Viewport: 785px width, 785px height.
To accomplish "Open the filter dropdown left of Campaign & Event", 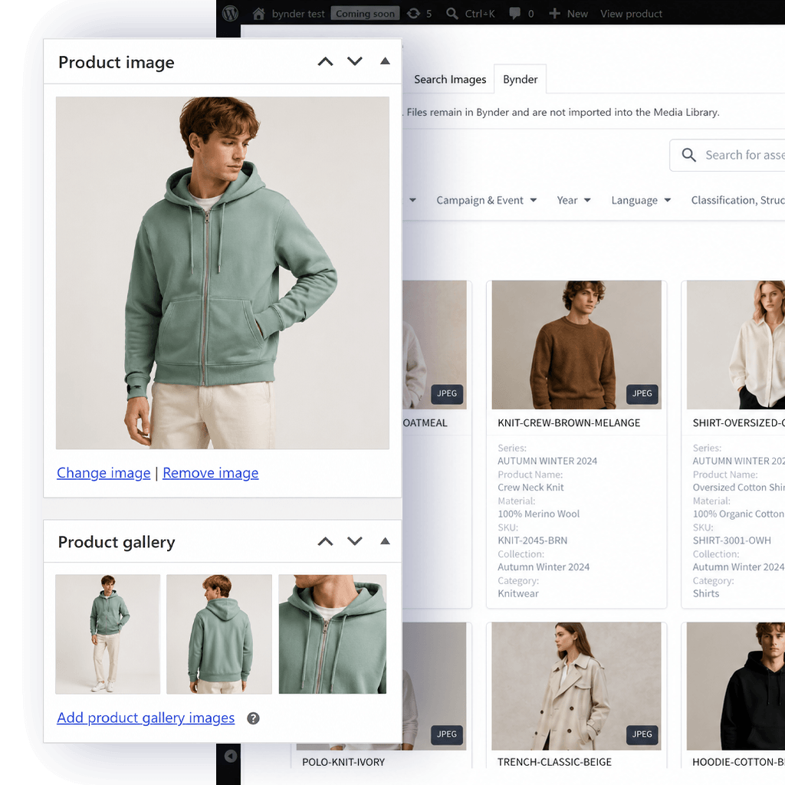I will point(412,200).
